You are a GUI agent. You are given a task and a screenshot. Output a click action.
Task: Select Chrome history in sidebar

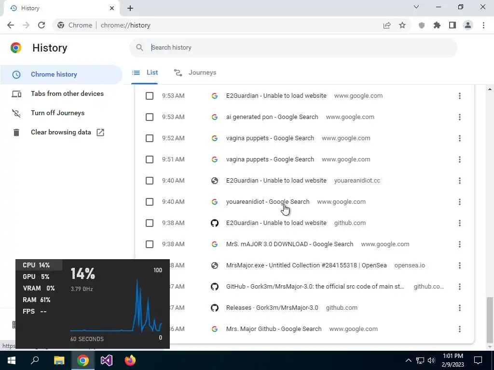pyautogui.click(x=61, y=75)
